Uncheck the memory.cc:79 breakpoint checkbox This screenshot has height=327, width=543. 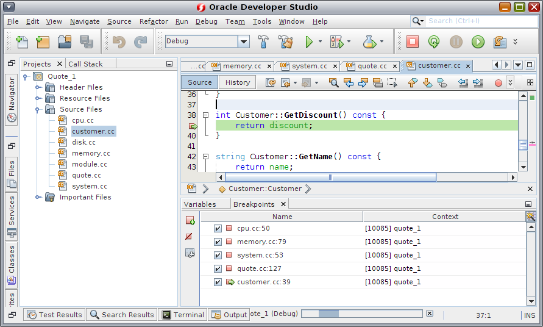coord(218,242)
